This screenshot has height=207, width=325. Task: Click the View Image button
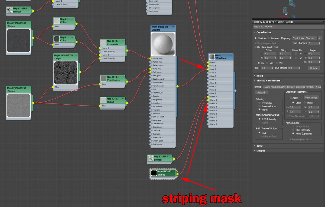311,98
